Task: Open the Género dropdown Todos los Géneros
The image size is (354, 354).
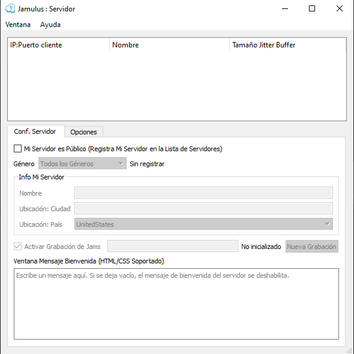Action: [82, 163]
